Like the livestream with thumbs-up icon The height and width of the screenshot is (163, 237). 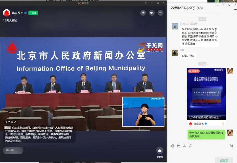[x=160, y=150]
